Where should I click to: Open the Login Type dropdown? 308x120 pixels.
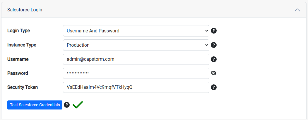click(136, 31)
